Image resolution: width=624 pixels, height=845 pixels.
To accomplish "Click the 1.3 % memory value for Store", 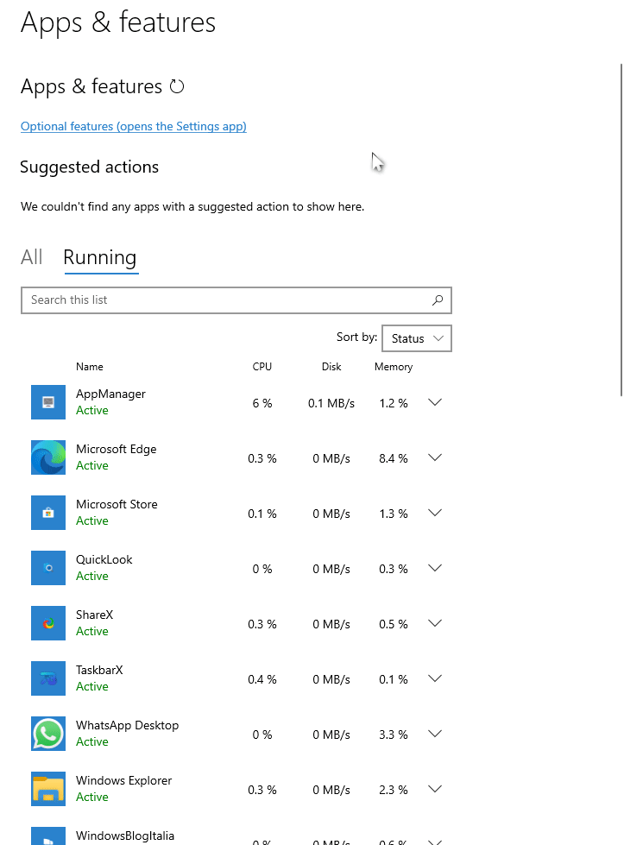I will (394, 514).
